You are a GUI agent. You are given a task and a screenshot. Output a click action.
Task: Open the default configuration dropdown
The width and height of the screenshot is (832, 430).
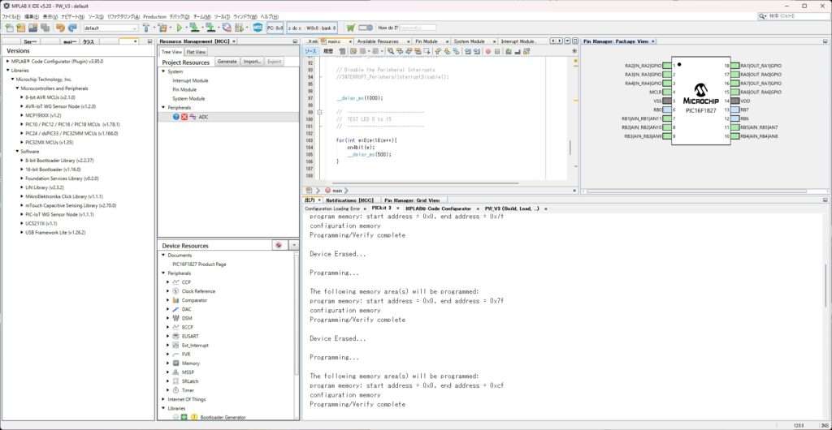click(x=110, y=28)
